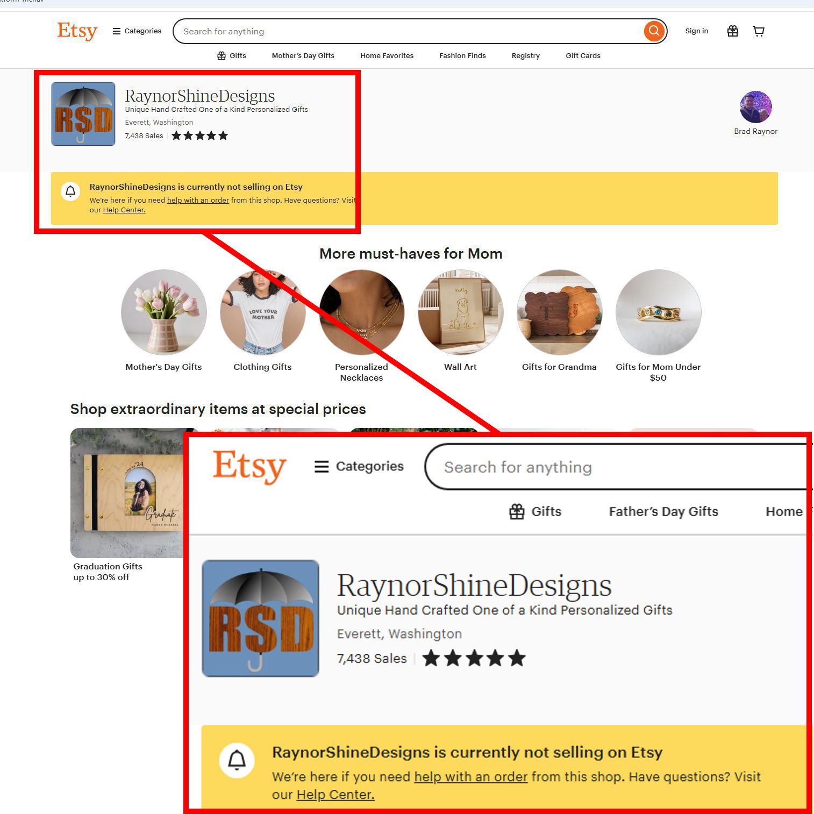
Task: Click the Gifts icon in navigation bar
Action: coord(222,56)
